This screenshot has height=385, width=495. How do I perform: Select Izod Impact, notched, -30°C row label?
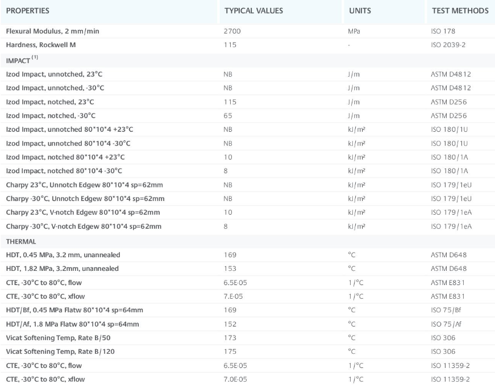[51, 115]
